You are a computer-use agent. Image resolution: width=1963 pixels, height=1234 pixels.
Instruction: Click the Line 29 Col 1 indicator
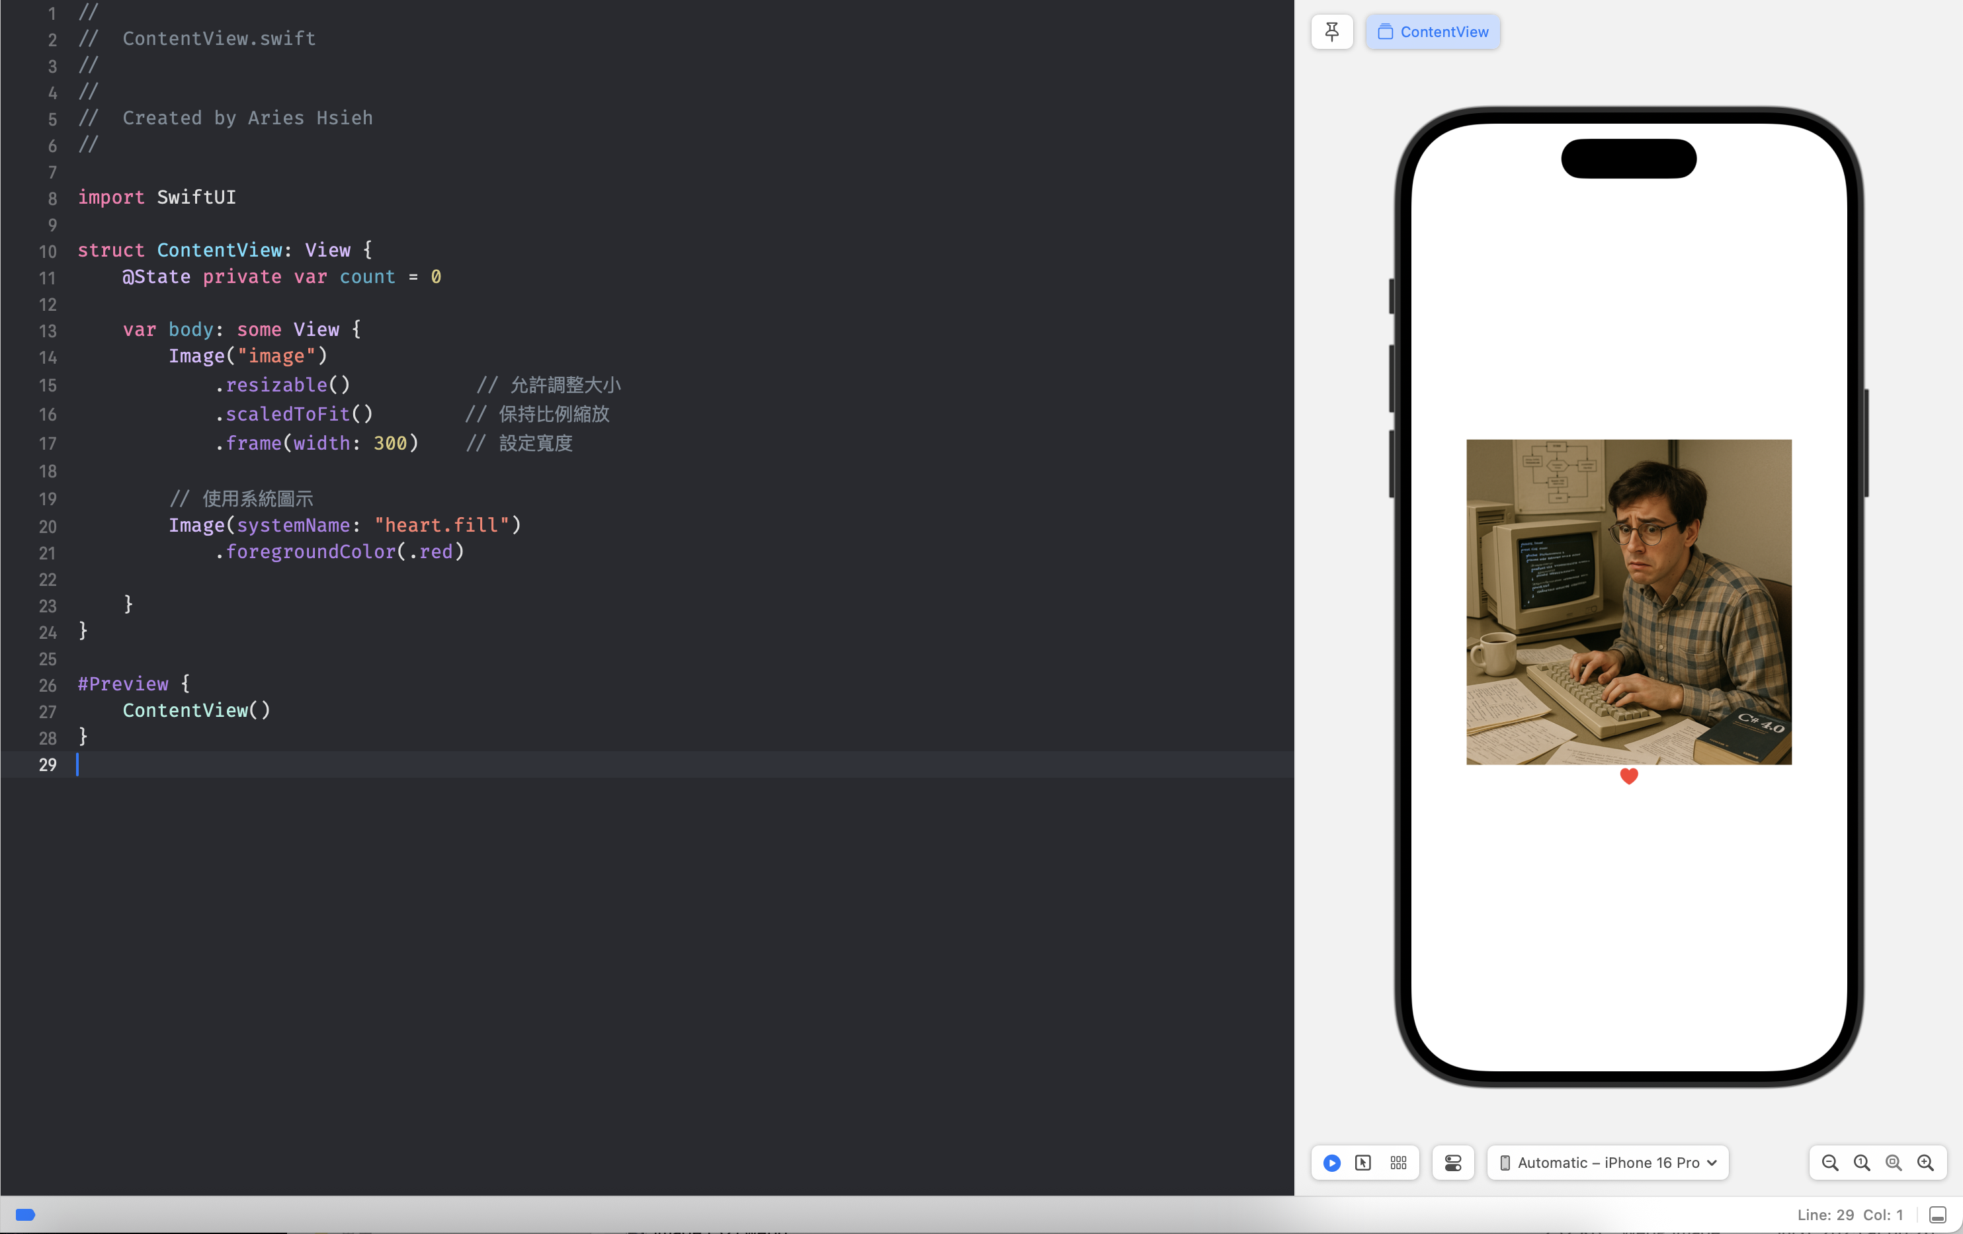click(1850, 1214)
